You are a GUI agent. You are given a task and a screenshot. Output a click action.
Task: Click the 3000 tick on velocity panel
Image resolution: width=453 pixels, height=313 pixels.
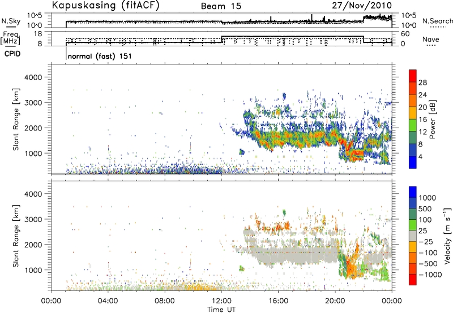tap(33, 219)
